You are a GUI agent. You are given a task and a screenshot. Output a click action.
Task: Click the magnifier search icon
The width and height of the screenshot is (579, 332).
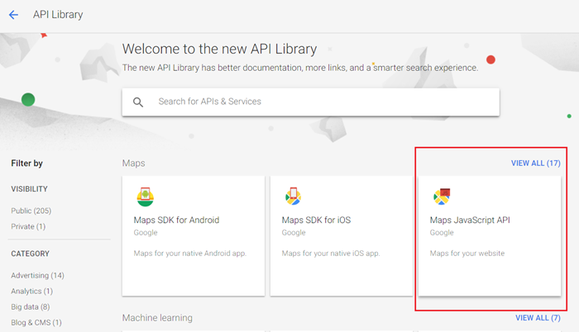(138, 102)
